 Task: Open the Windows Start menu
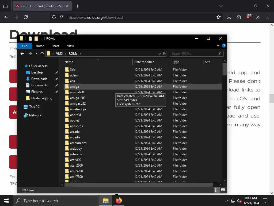[x=6, y=201]
